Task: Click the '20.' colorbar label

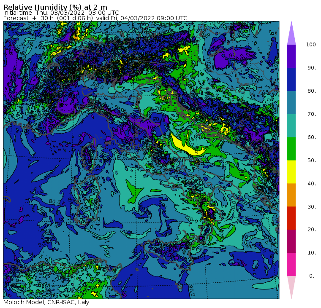Action: (x=312, y=230)
